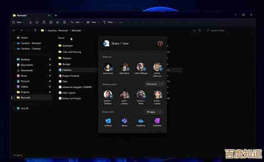
Task: Close the Remodel tab
Action: click(49, 15)
